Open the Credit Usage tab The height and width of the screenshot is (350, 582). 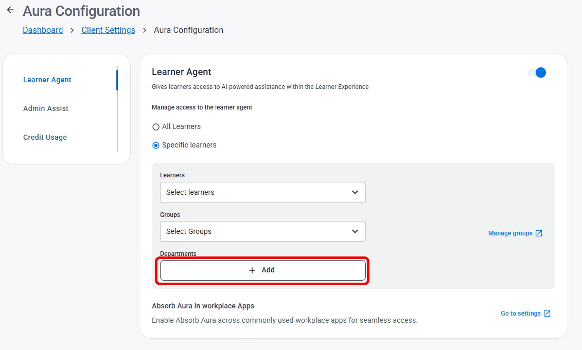pos(45,137)
